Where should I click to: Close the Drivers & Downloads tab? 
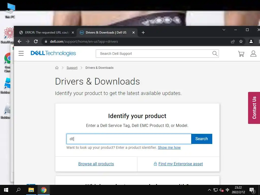click(x=134, y=32)
